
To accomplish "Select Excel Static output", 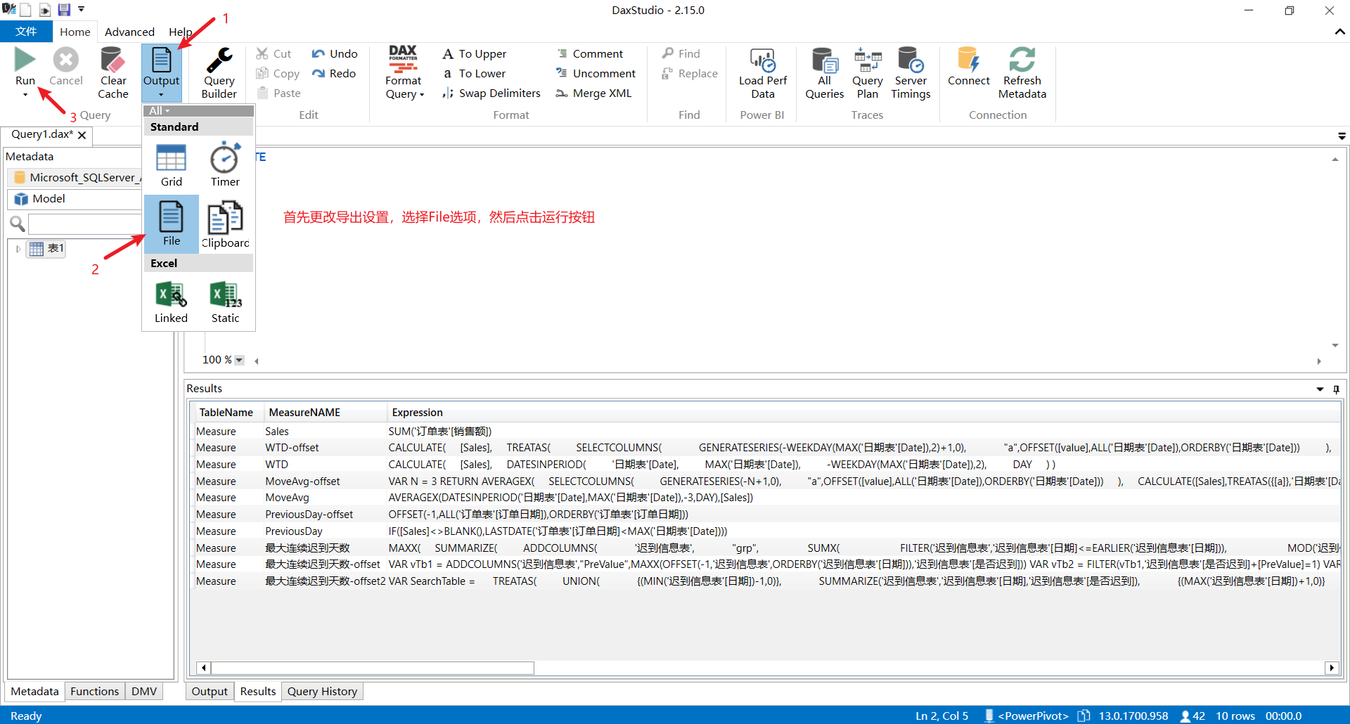I will tap(225, 302).
